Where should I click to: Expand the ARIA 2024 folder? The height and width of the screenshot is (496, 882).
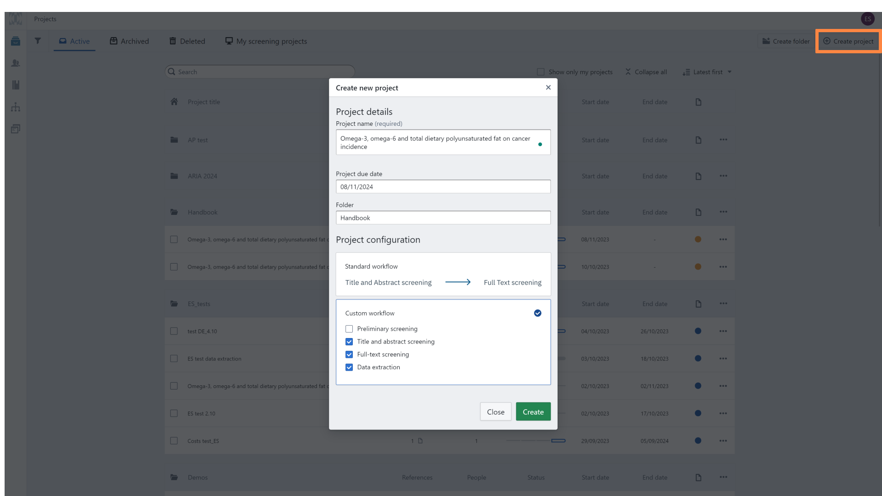point(174,176)
